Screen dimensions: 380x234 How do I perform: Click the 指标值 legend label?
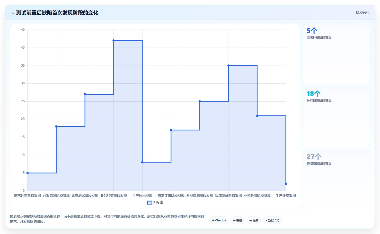pyautogui.click(x=158, y=202)
